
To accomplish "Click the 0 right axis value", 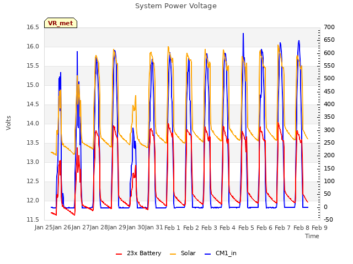I will pyautogui.click(x=325, y=207).
